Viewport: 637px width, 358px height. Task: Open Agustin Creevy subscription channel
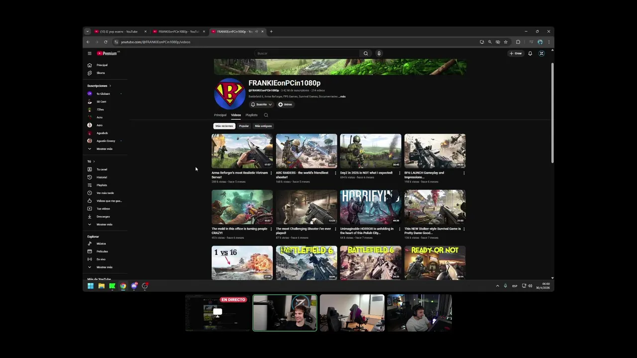tap(106, 141)
